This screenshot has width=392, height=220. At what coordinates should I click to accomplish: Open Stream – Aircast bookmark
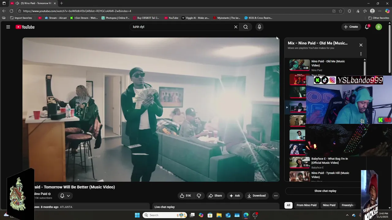pyautogui.click(x=55, y=18)
